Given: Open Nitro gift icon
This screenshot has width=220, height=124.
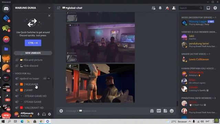Looking at the screenshot, I should pos(152,111).
